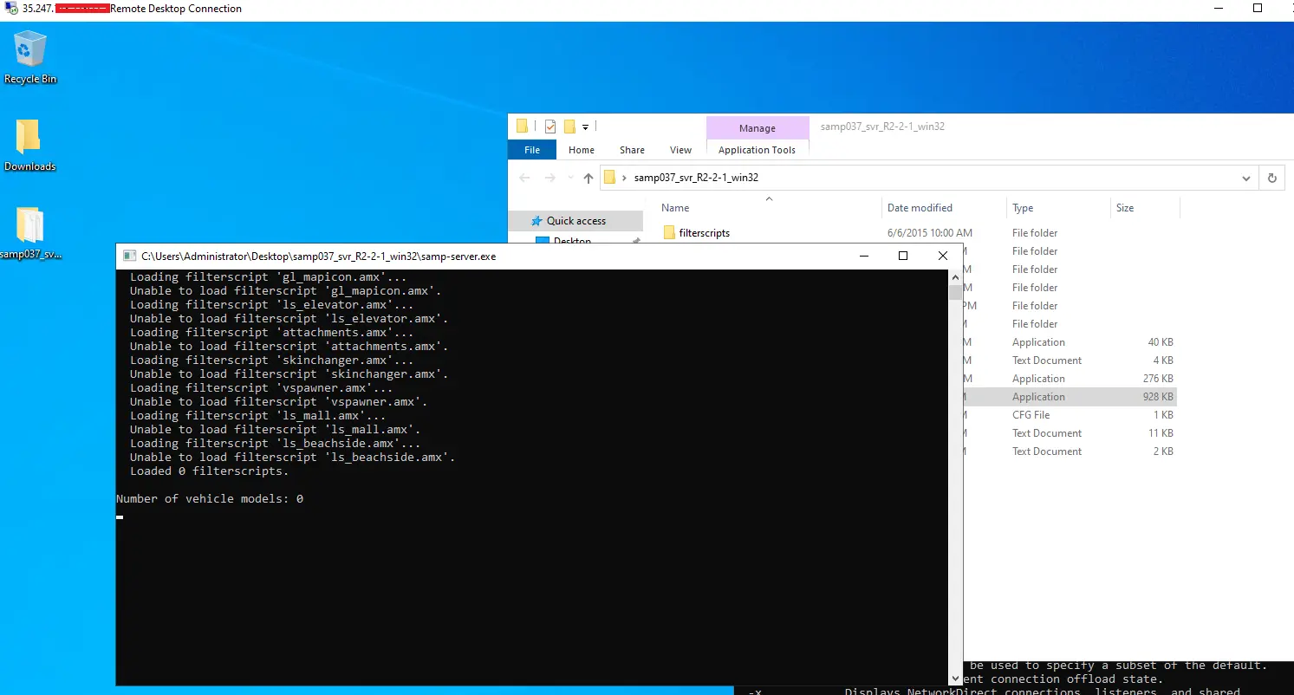Click the folder icon in the address bar
Screen dimensions: 1294x695
[x=609, y=178]
